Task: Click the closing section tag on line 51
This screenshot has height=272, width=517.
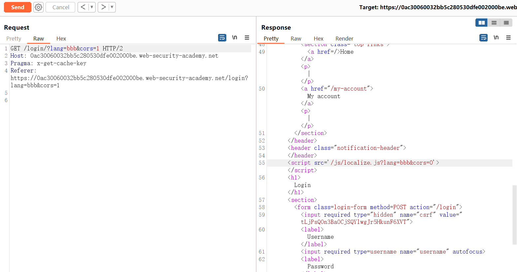Action: pos(310,133)
